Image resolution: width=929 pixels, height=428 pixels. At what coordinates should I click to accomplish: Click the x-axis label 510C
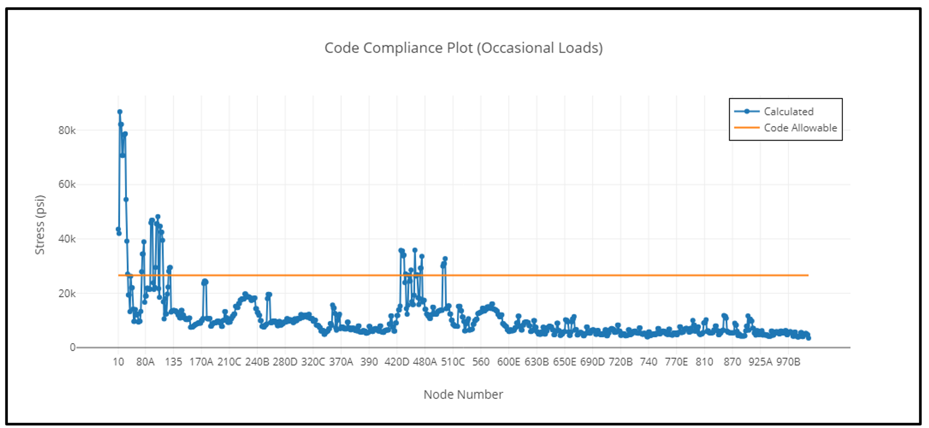453,362
